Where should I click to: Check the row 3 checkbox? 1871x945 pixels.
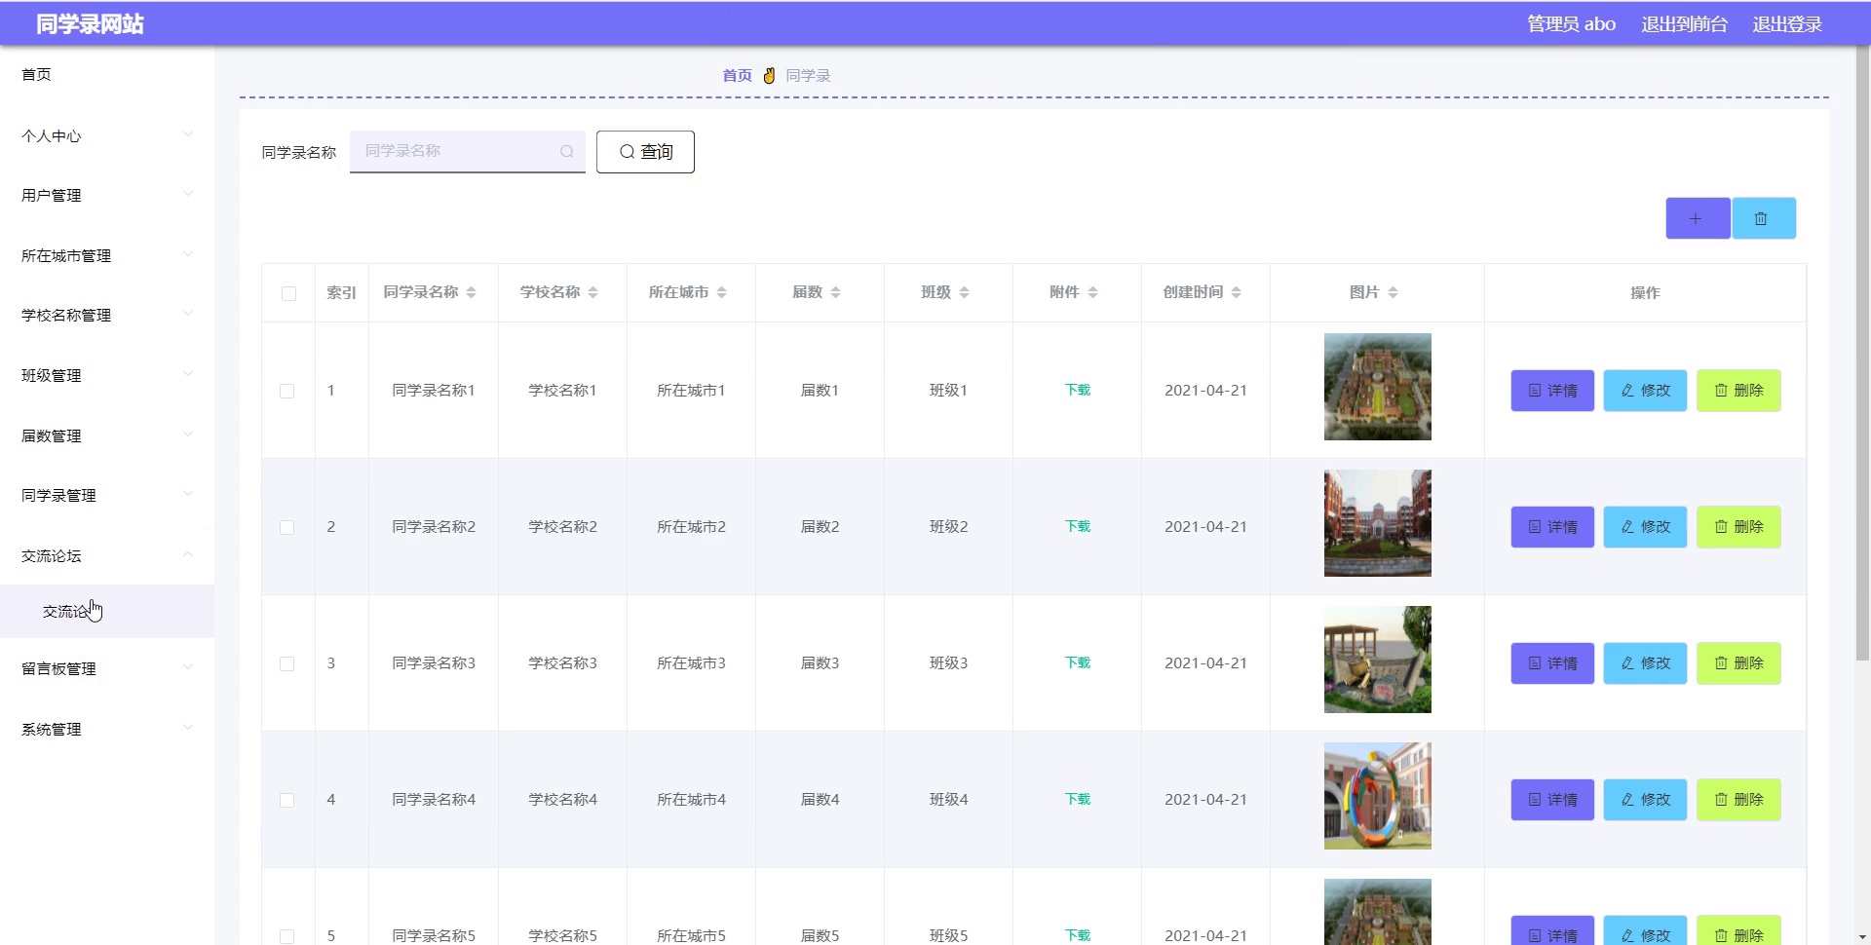[286, 663]
